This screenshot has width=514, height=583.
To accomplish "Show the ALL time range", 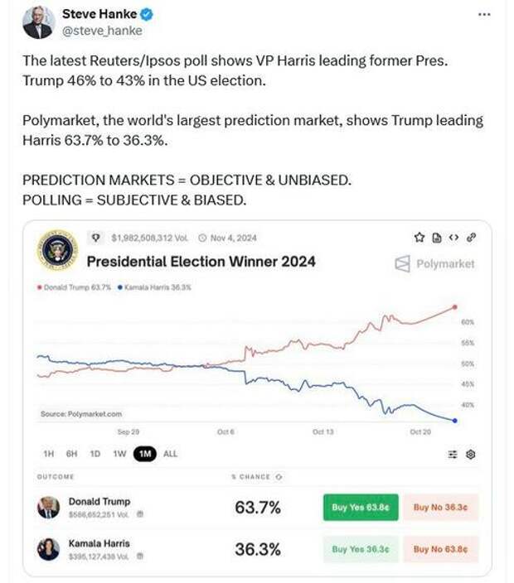I will (170, 454).
